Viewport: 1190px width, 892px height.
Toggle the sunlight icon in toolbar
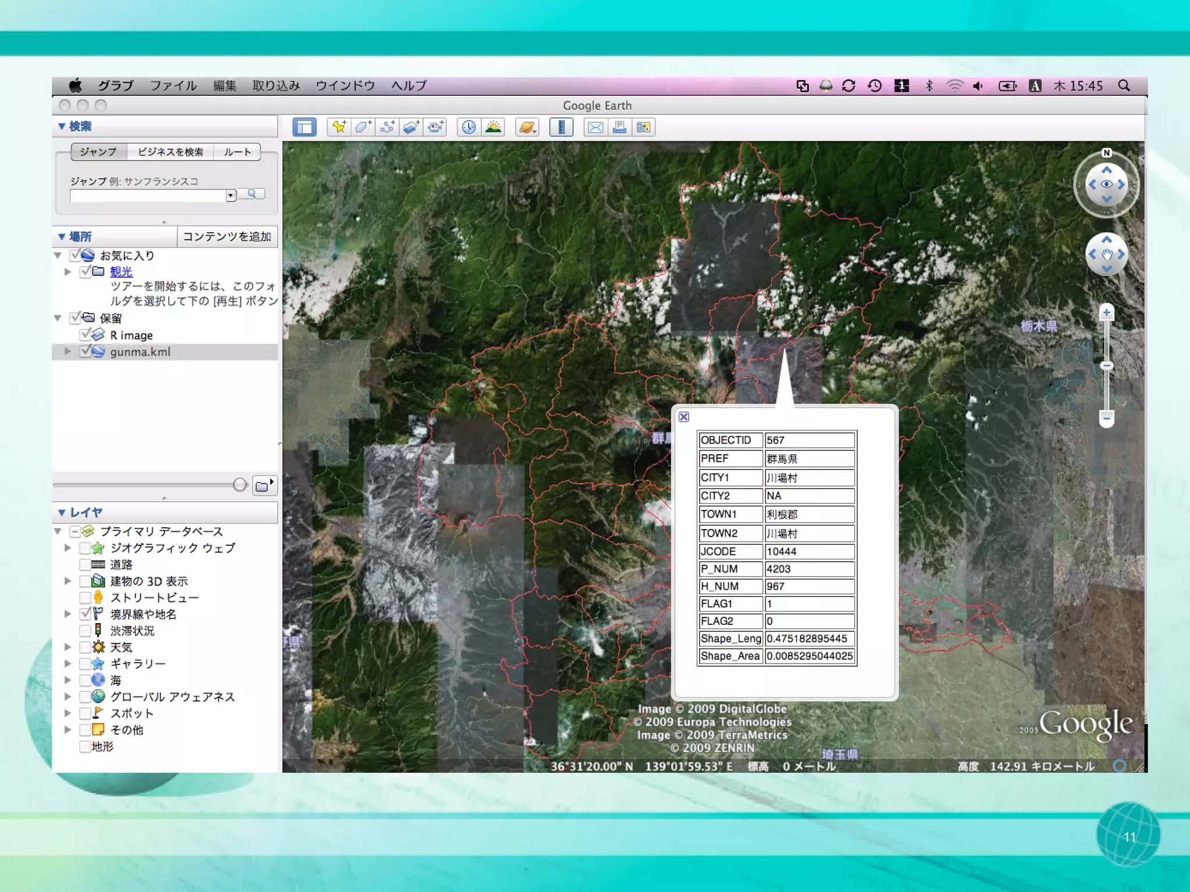[493, 127]
